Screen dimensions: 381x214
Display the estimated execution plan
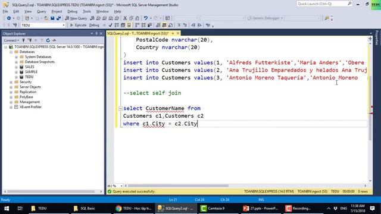coord(117,25)
